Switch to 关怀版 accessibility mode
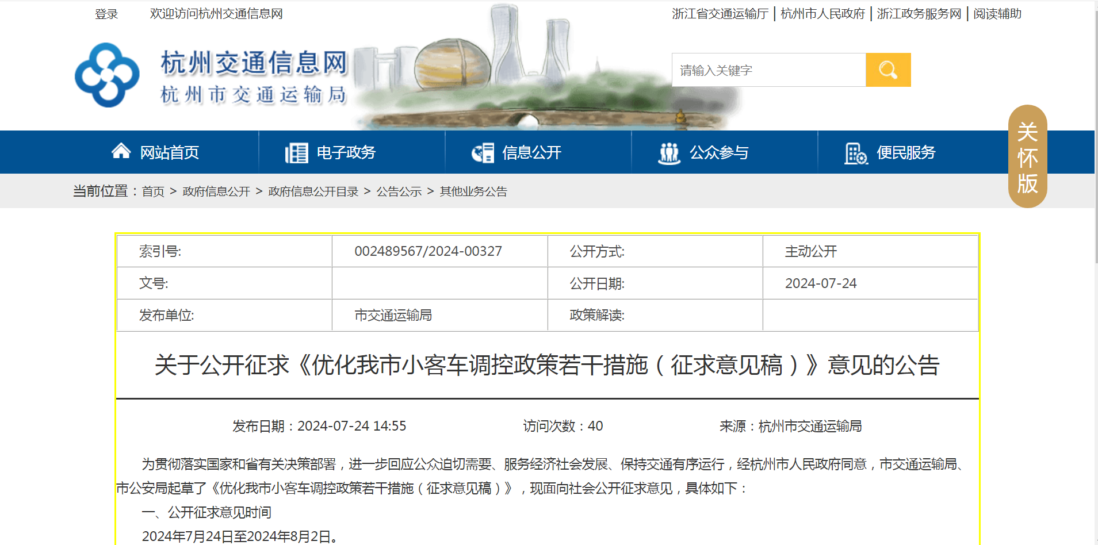Screen dimensions: 1098x545 [1027, 157]
